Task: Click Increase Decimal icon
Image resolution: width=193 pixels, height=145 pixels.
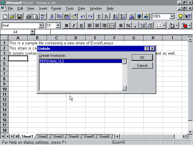Action: click(143, 25)
